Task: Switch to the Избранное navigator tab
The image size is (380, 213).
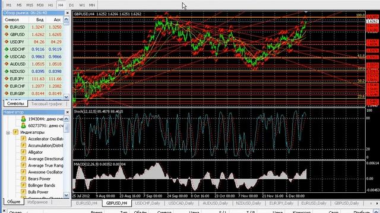Action: point(37,202)
